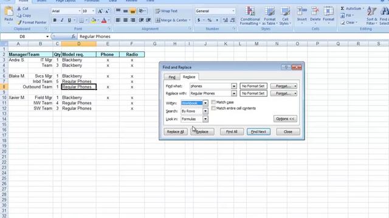Open the Name Box dropdown arrow
The width and height of the screenshot is (389, 218).
tap(47, 36)
